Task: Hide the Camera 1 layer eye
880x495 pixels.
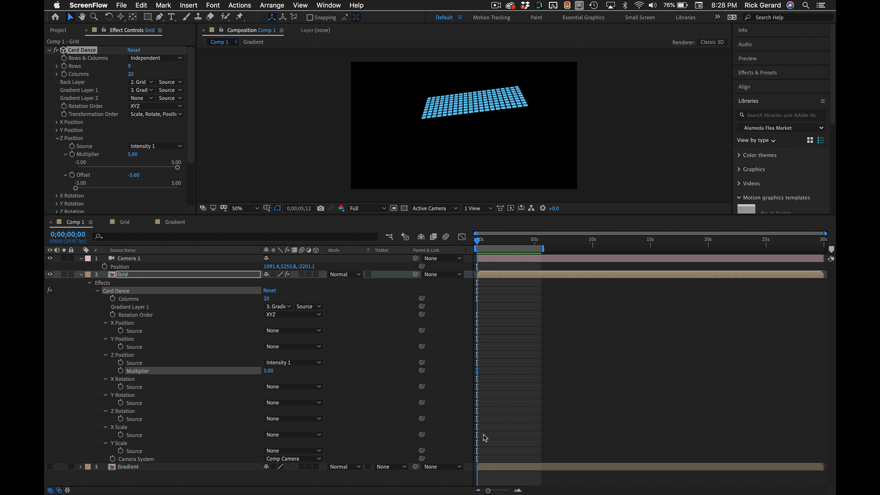Action: click(49, 258)
